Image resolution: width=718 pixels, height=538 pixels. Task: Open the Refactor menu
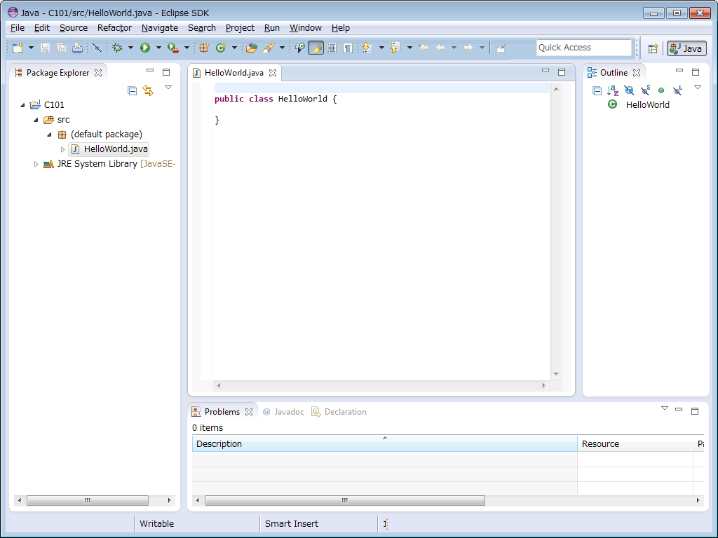pyautogui.click(x=114, y=28)
